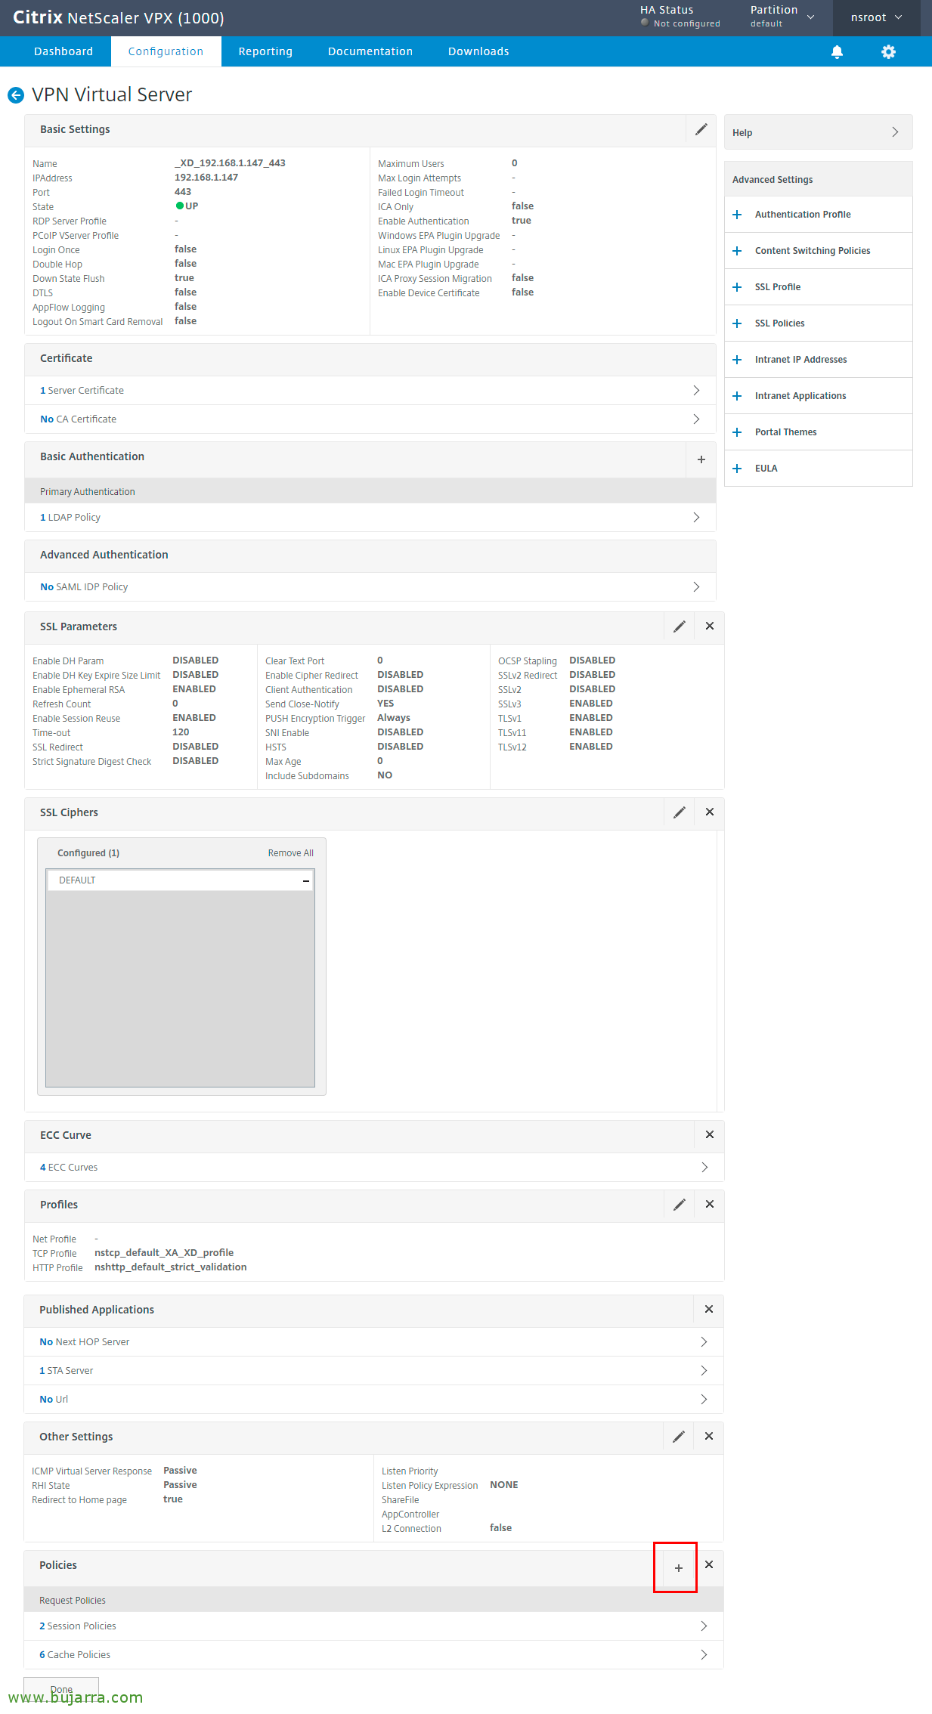Add Intranet Applications setting
Image resolution: width=932 pixels, height=1714 pixels.
[819, 396]
